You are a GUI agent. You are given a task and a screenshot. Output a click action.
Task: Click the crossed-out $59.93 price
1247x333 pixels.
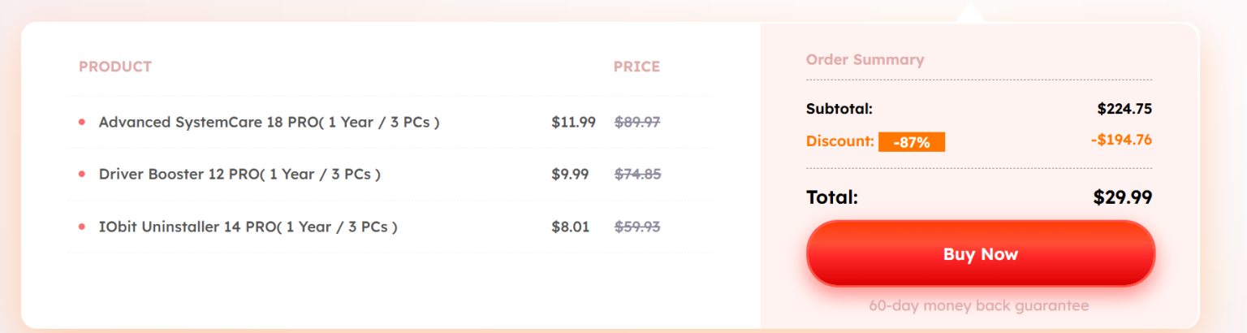point(637,227)
